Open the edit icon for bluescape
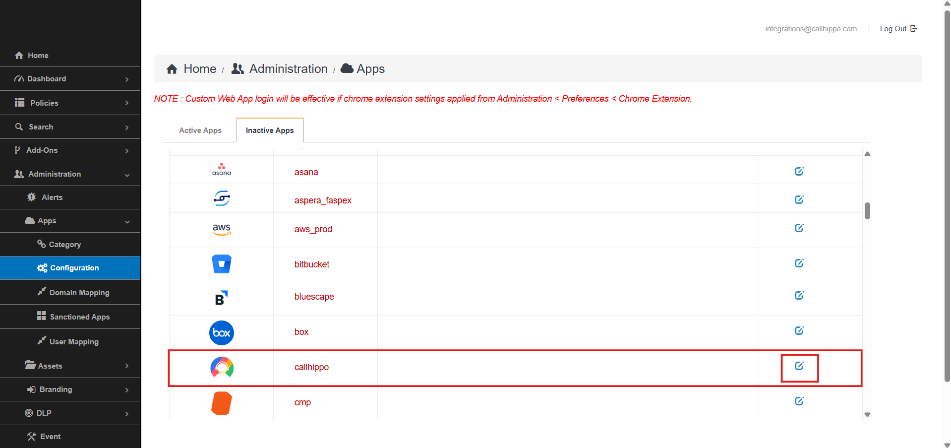Viewport: 951px width, 448px height. point(799,295)
